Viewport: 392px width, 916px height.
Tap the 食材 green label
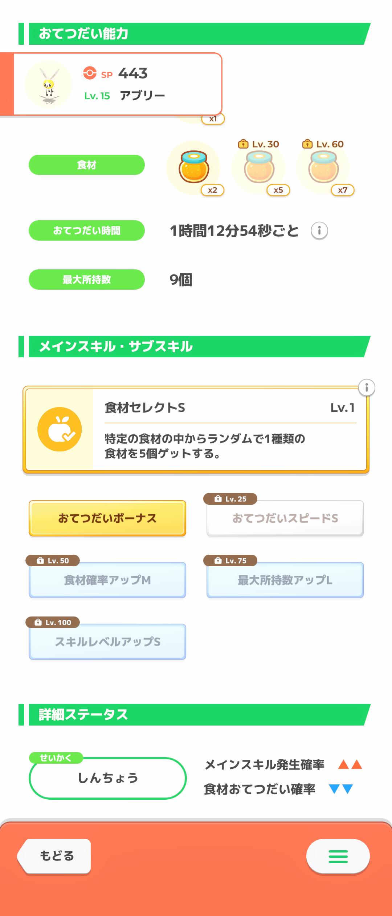87,165
